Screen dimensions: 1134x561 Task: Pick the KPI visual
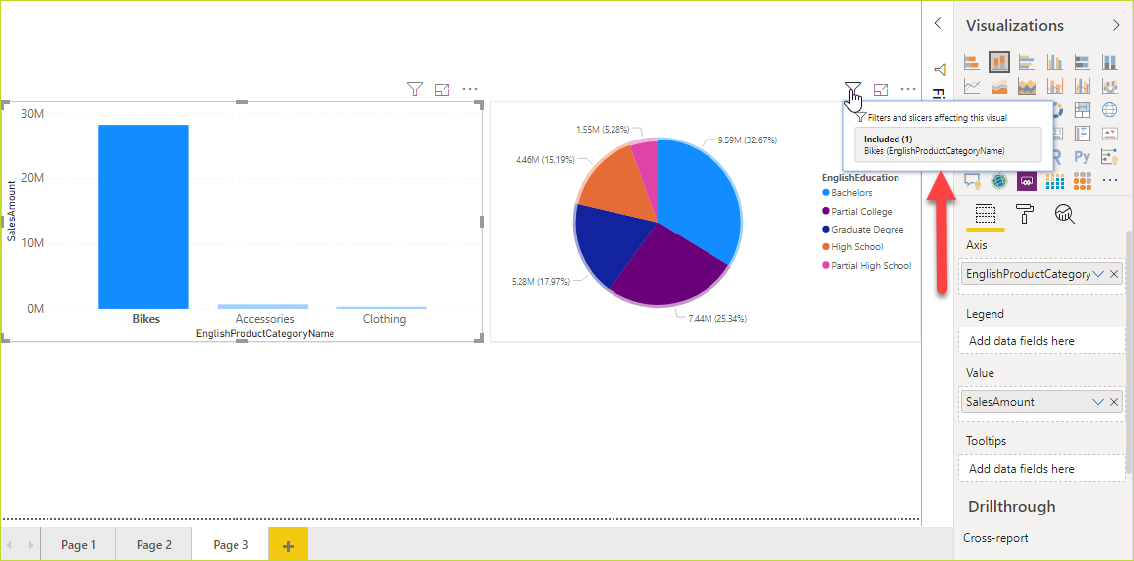pos(1109,133)
